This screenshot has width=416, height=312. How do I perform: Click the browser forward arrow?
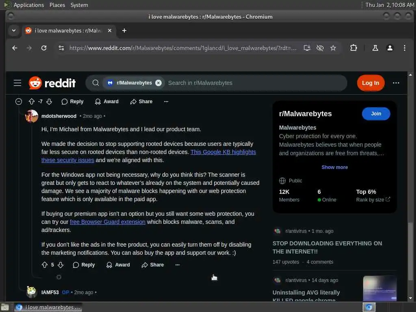29,48
